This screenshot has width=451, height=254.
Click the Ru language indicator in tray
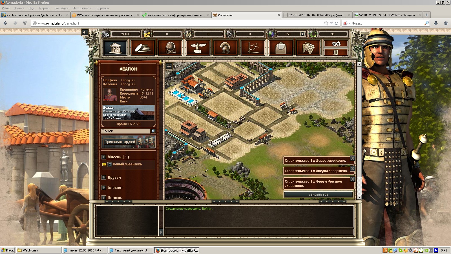431,250
